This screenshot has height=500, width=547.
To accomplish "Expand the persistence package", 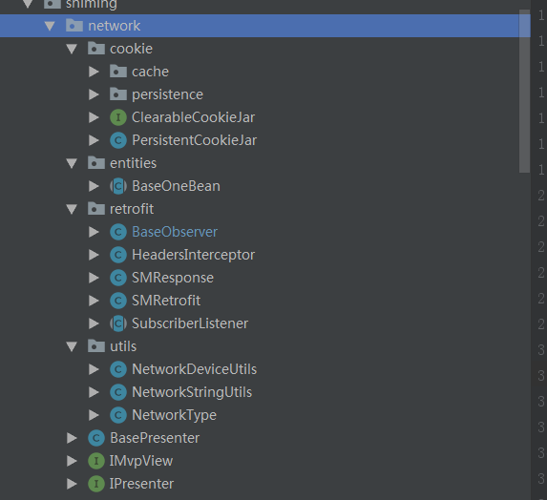I will point(94,94).
